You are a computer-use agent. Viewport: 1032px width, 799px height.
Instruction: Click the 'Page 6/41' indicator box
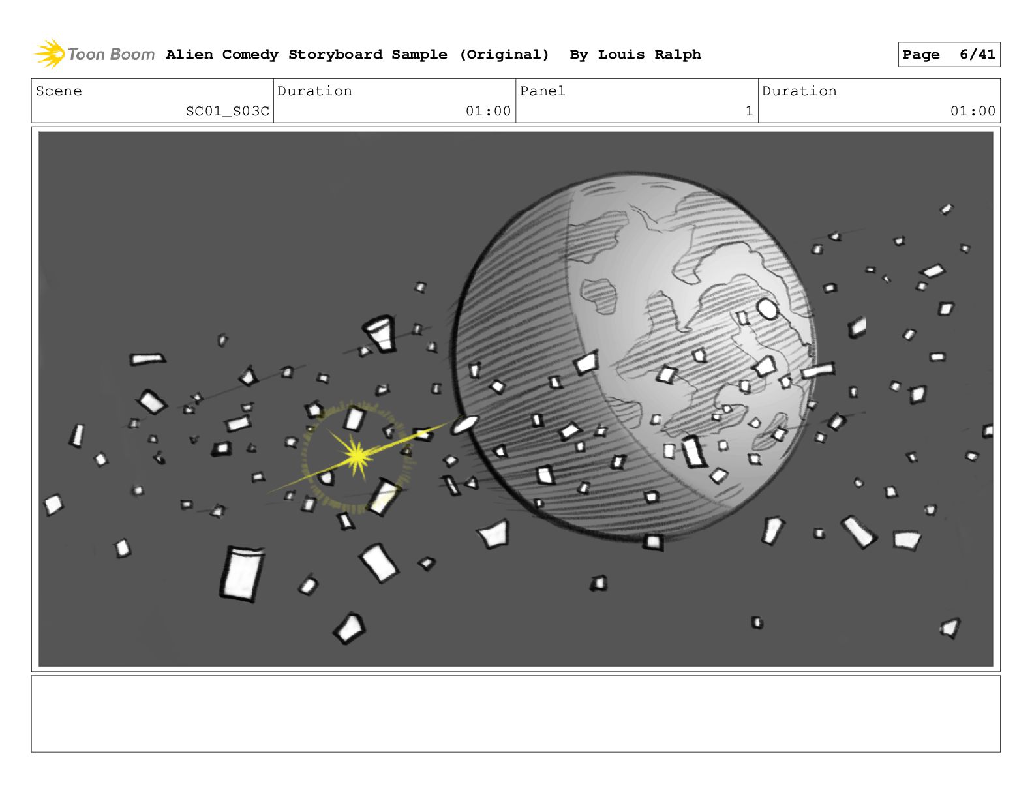point(949,55)
